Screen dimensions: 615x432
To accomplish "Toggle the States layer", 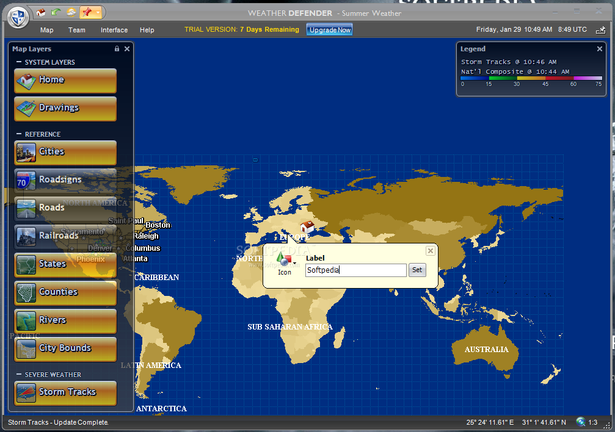I will point(65,265).
